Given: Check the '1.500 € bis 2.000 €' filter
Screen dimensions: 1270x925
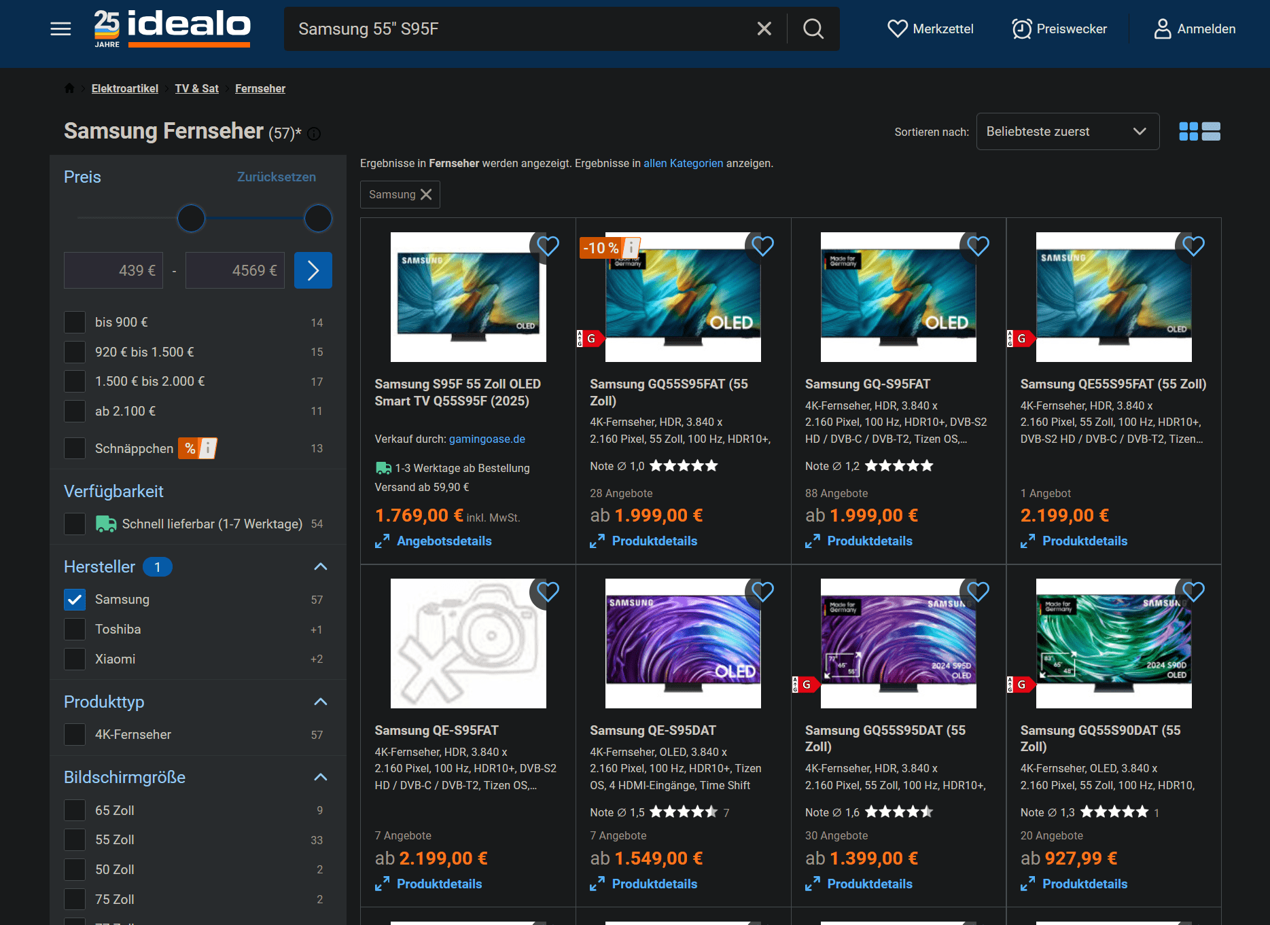Looking at the screenshot, I should point(75,381).
